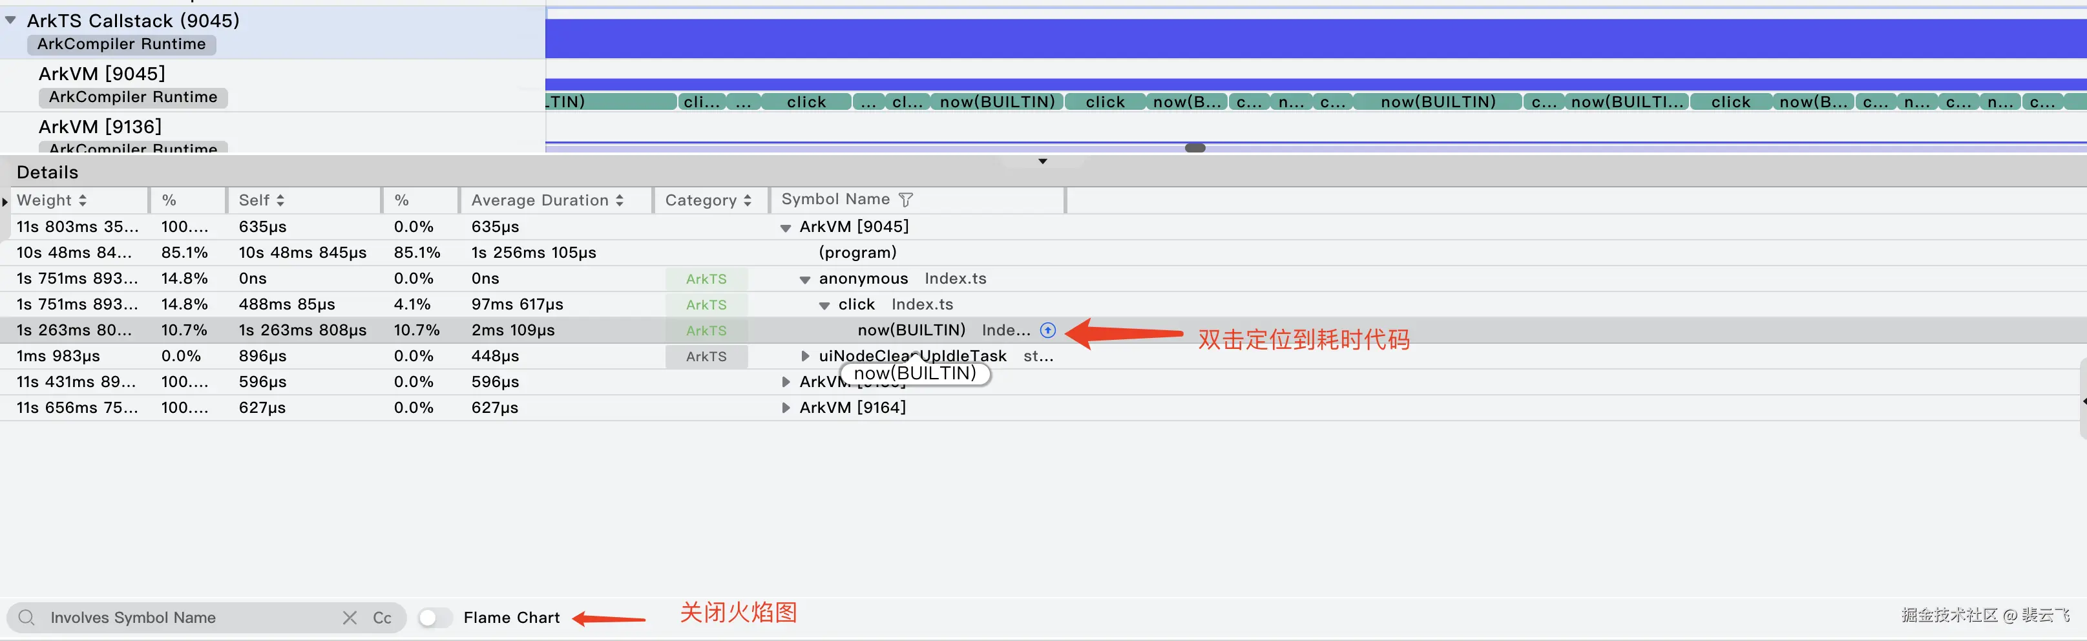2087x641 pixels.
Task: Click the 'cli...' segment in the timeline
Action: 701,101
